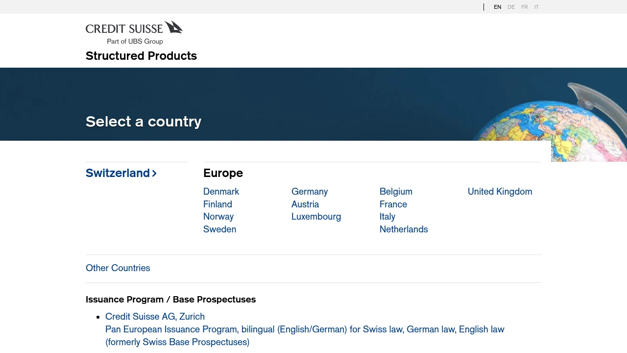The image size is (627, 353).
Task: Switch language to IT
Action: pos(536,7)
